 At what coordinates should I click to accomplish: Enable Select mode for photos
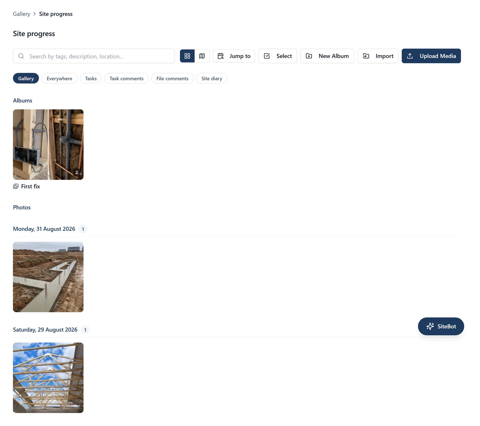[x=277, y=56]
